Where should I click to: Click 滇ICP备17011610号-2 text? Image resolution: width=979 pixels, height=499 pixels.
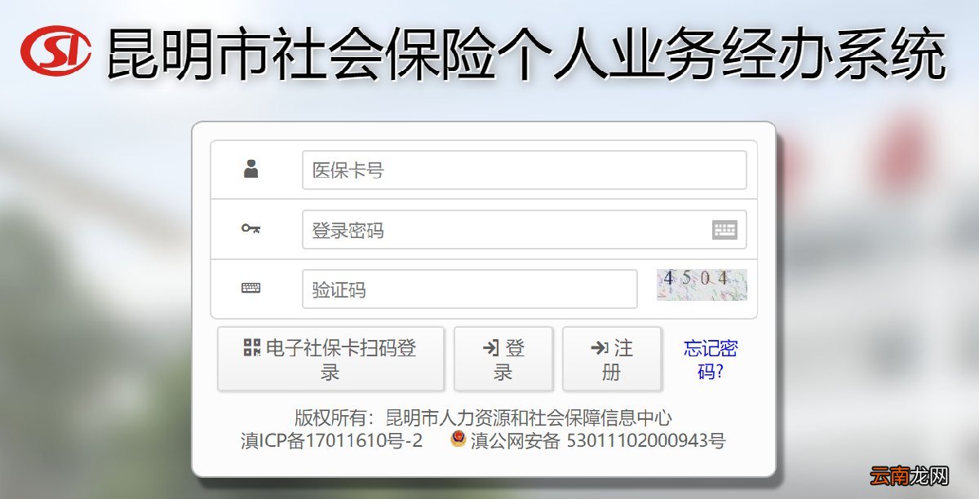coord(332,441)
